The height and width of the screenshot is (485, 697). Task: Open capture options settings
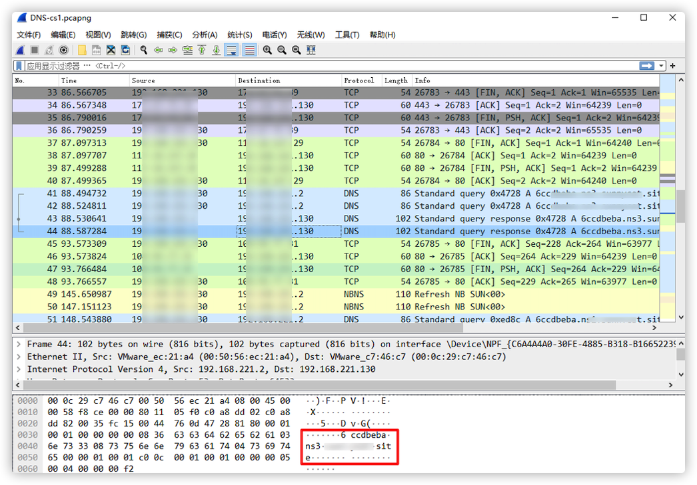coord(63,50)
